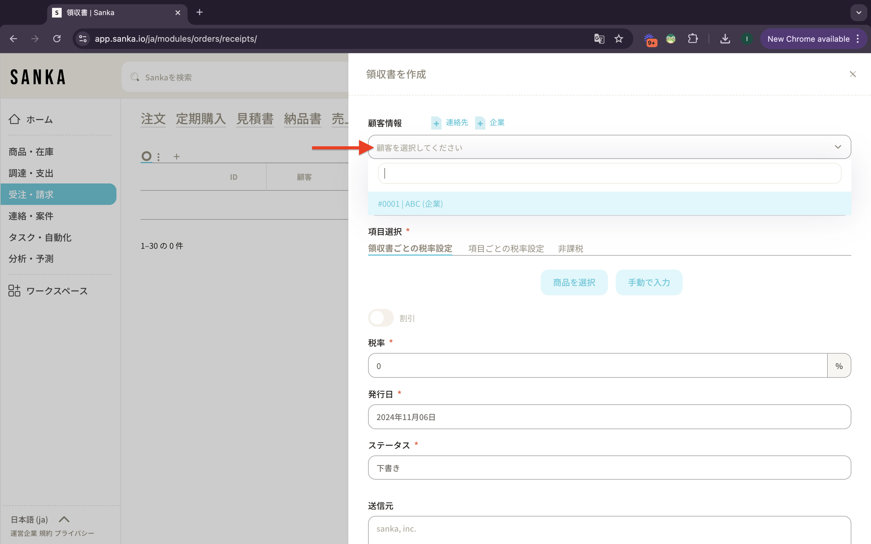Open 商品・在庫 in the sidebar
The image size is (871, 544).
(x=31, y=152)
